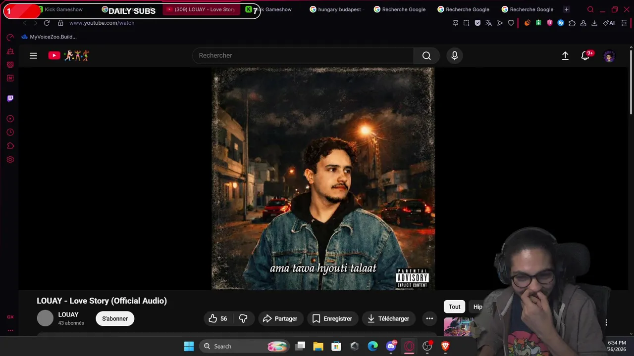This screenshot has height=356, width=634.
Task: Click the site security padlock icon
Action: [x=60, y=23]
